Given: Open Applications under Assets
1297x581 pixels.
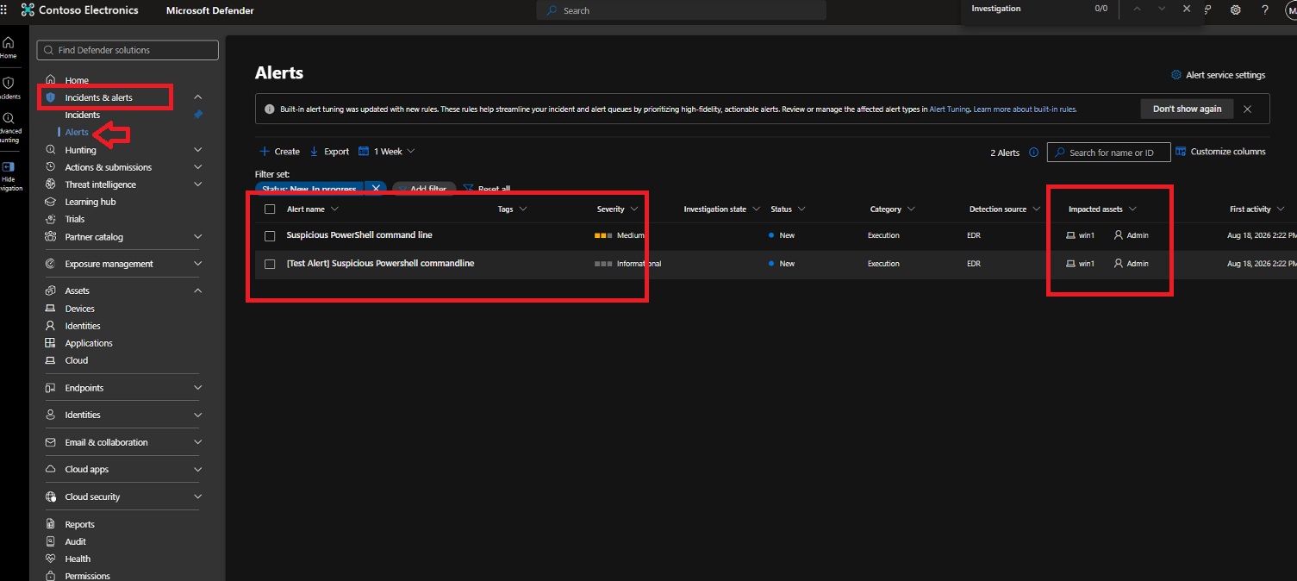Looking at the screenshot, I should pyautogui.click(x=89, y=343).
